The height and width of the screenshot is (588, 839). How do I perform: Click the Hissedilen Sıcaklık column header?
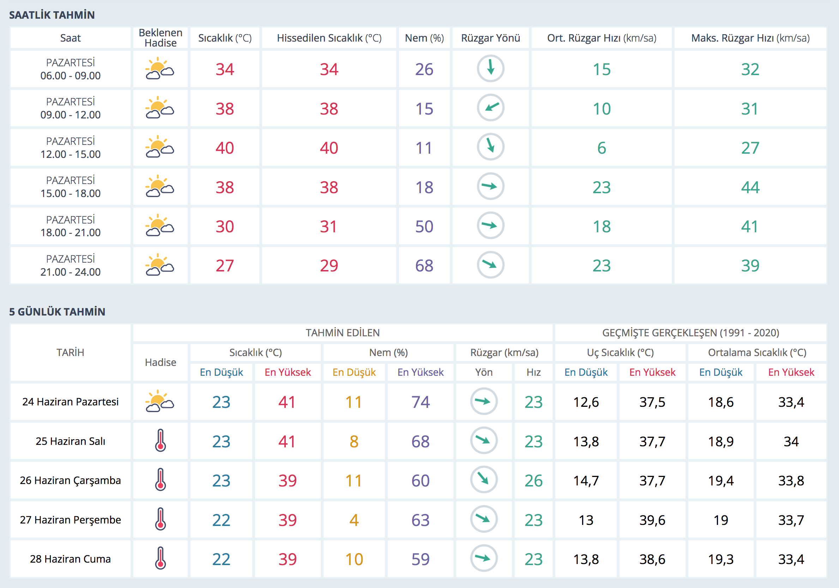pyautogui.click(x=329, y=38)
